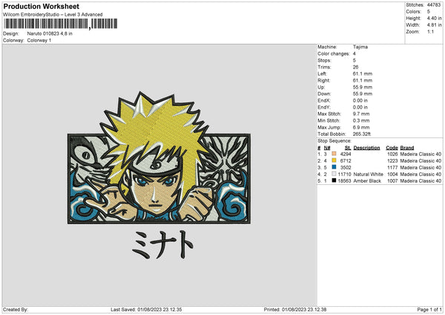Click stitch count 18563 in stop 5

345,181
